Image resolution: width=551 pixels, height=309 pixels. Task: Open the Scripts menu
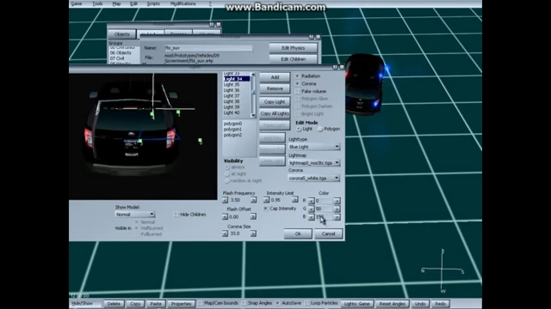[x=153, y=3]
